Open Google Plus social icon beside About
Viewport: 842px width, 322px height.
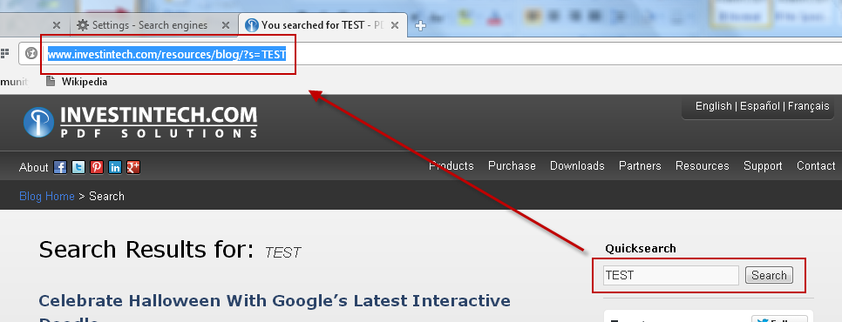pyautogui.click(x=133, y=167)
